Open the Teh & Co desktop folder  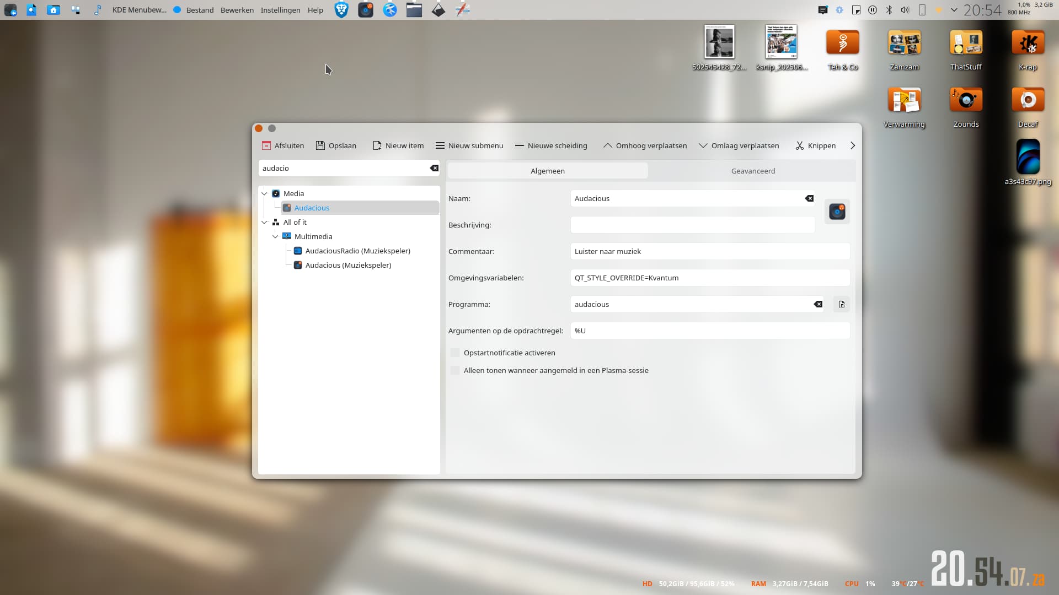(x=843, y=48)
